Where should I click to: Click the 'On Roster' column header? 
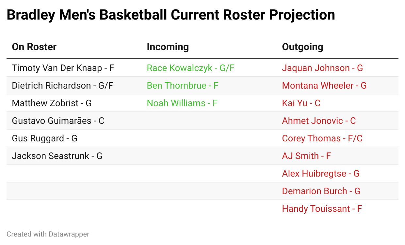click(x=34, y=47)
